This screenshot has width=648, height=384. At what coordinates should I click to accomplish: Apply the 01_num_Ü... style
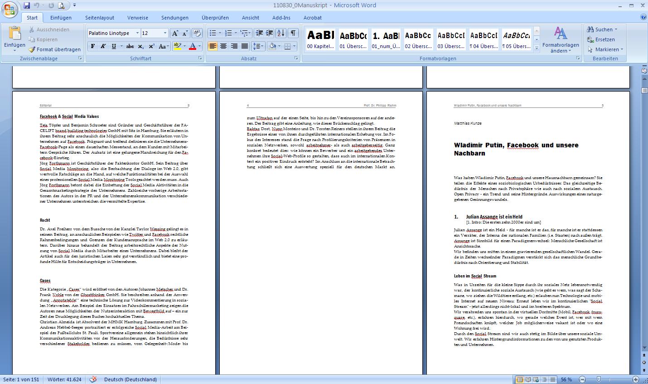(x=386, y=39)
